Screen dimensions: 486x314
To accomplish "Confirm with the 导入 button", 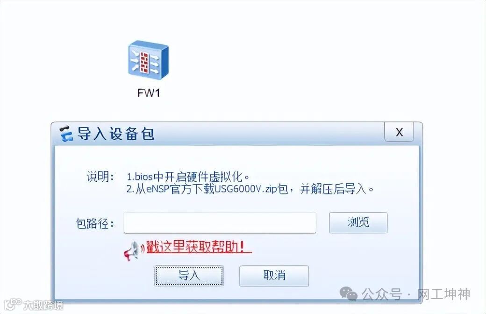I will pos(189,276).
